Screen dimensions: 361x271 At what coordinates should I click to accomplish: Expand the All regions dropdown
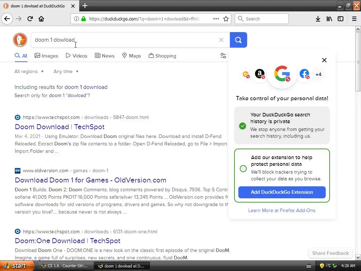pyautogui.click(x=29, y=71)
